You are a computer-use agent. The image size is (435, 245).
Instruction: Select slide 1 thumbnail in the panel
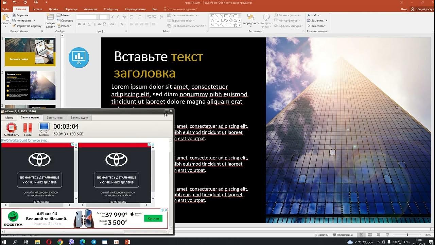(x=30, y=52)
